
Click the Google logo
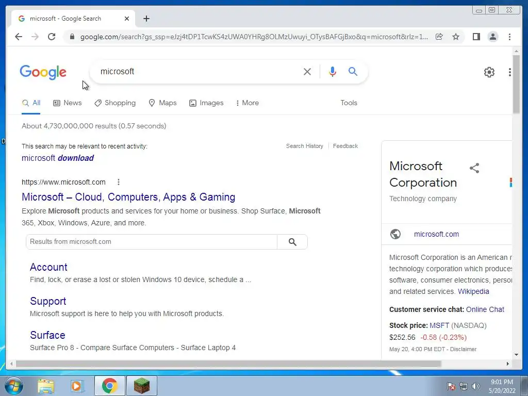(x=43, y=72)
